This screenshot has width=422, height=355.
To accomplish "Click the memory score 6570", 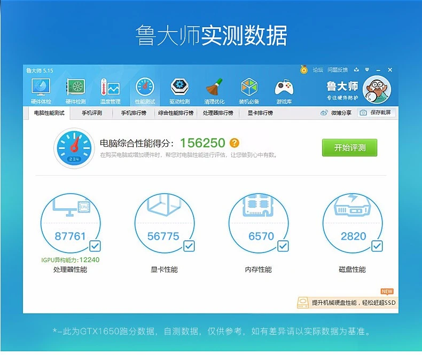I will 261,236.
